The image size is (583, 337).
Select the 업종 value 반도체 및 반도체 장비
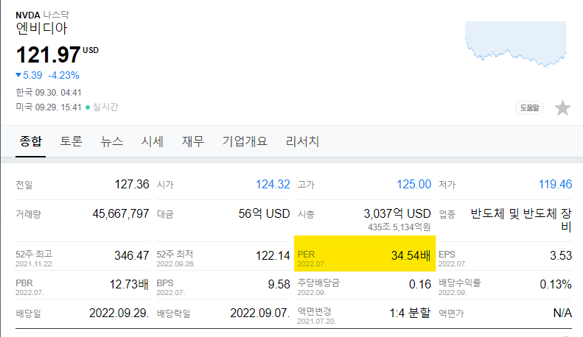521,220
